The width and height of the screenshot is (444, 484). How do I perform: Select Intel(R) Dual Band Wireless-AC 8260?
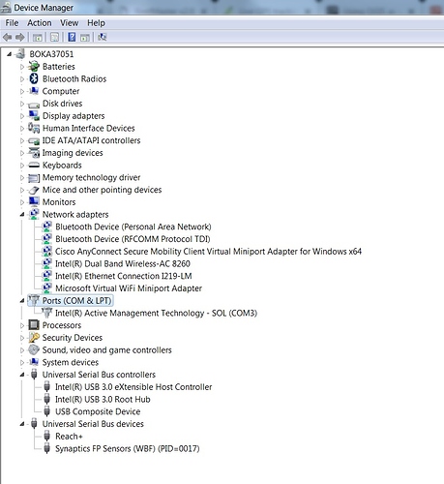point(123,263)
